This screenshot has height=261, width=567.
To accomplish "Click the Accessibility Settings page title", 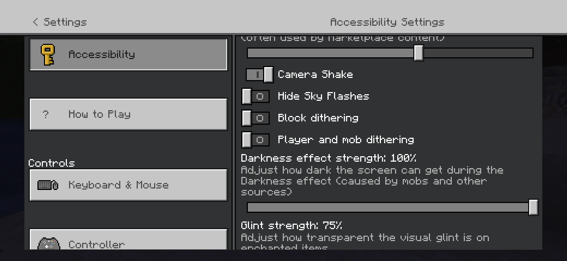I will click(x=387, y=22).
